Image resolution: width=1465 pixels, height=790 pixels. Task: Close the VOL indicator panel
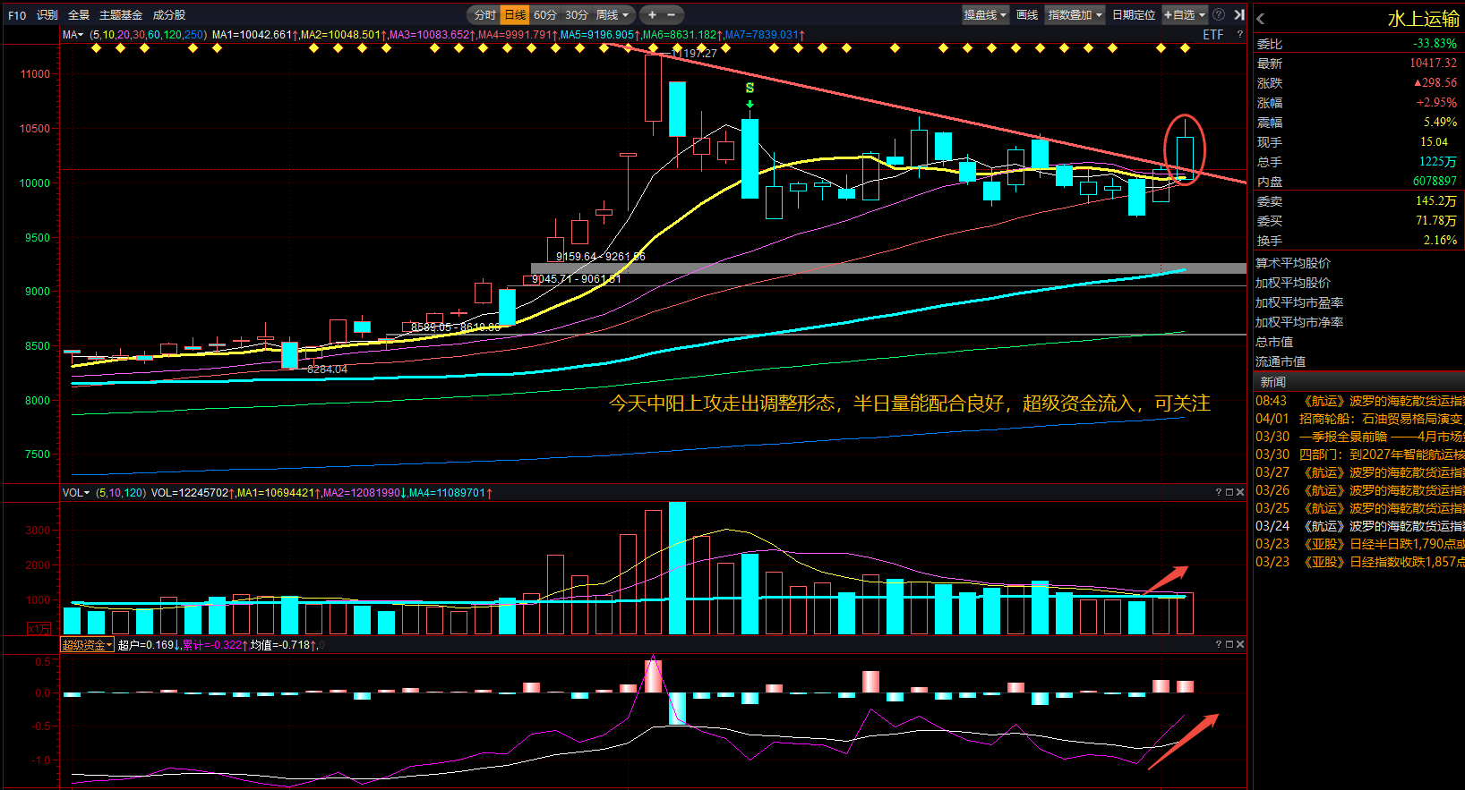point(1240,492)
